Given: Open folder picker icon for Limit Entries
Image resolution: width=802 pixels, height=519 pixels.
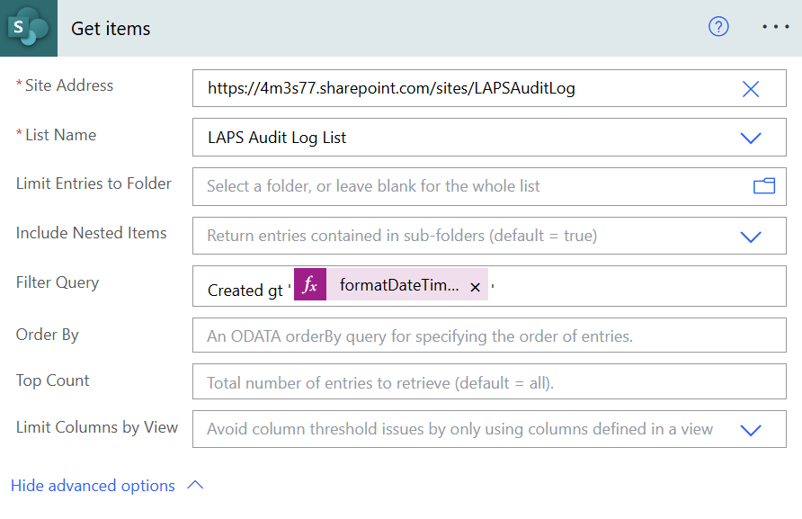Looking at the screenshot, I should (x=763, y=186).
